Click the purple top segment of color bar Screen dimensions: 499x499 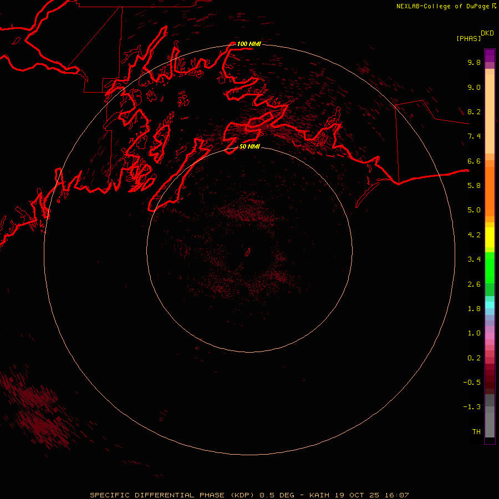[x=490, y=55]
